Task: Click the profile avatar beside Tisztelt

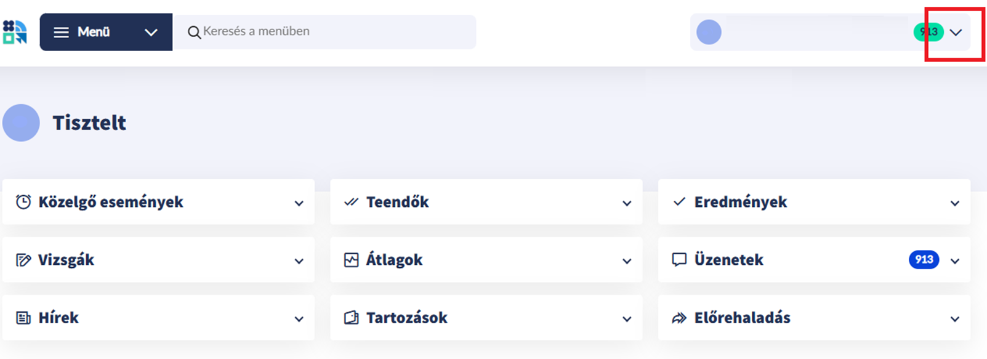Action: coord(21,123)
